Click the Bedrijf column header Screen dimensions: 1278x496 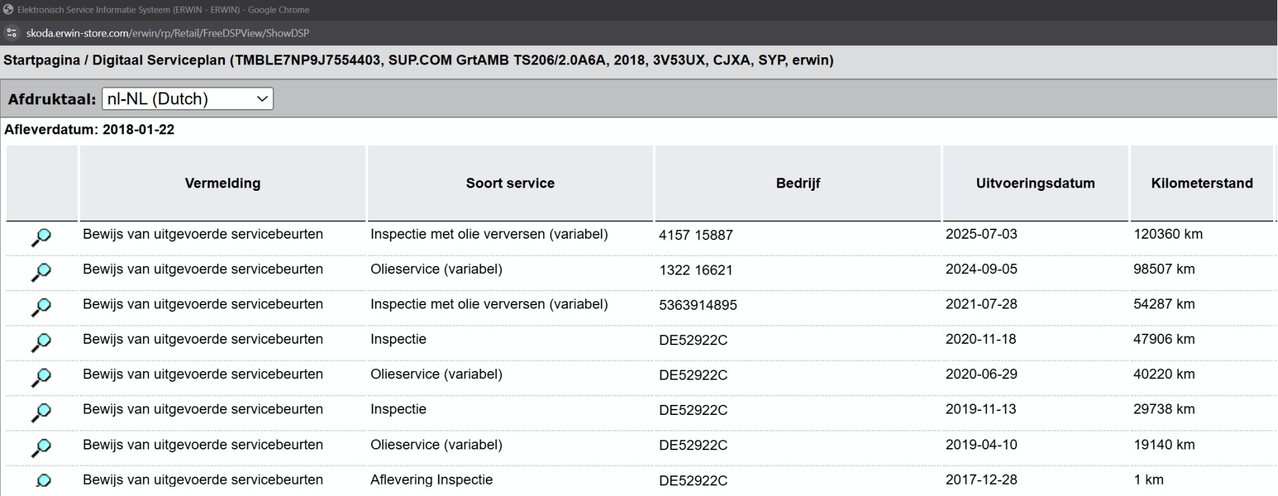pyautogui.click(x=798, y=184)
